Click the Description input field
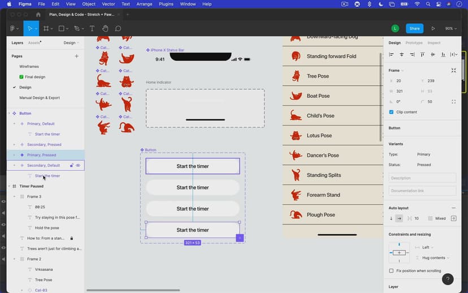Screen dimensions: 468x293 [422, 178]
